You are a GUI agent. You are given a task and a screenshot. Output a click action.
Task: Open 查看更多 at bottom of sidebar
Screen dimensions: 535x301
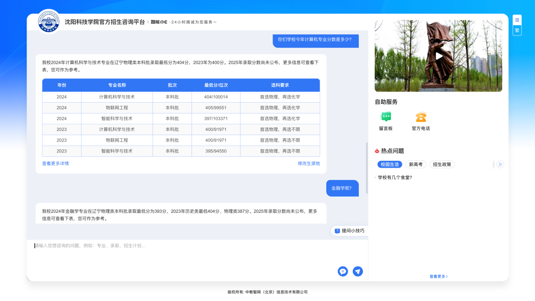(x=438, y=277)
